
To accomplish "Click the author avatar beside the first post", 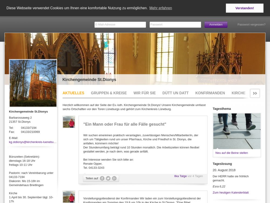I will [69, 122].
